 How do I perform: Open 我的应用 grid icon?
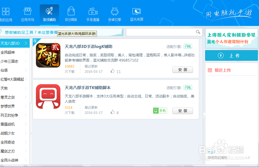click(6, 11)
